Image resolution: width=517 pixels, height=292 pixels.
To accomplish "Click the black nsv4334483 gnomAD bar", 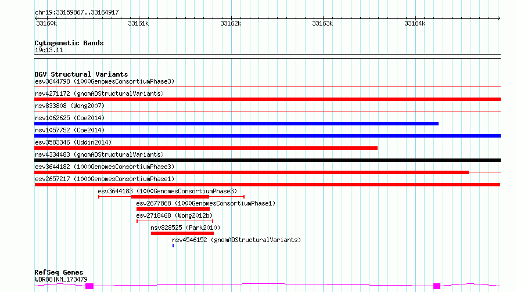I will pos(267,160).
